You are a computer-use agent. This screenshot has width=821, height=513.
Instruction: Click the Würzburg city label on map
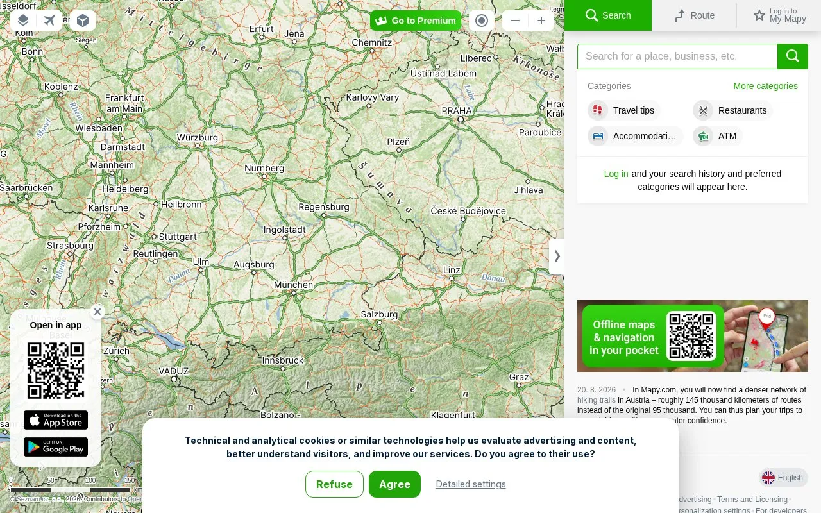click(198, 137)
